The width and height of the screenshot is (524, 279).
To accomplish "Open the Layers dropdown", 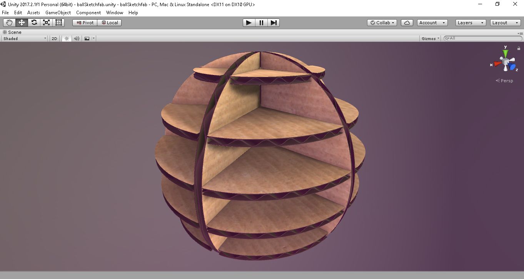I will [x=471, y=23].
